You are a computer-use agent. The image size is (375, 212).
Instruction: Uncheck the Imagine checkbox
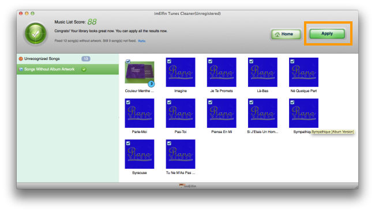point(169,62)
